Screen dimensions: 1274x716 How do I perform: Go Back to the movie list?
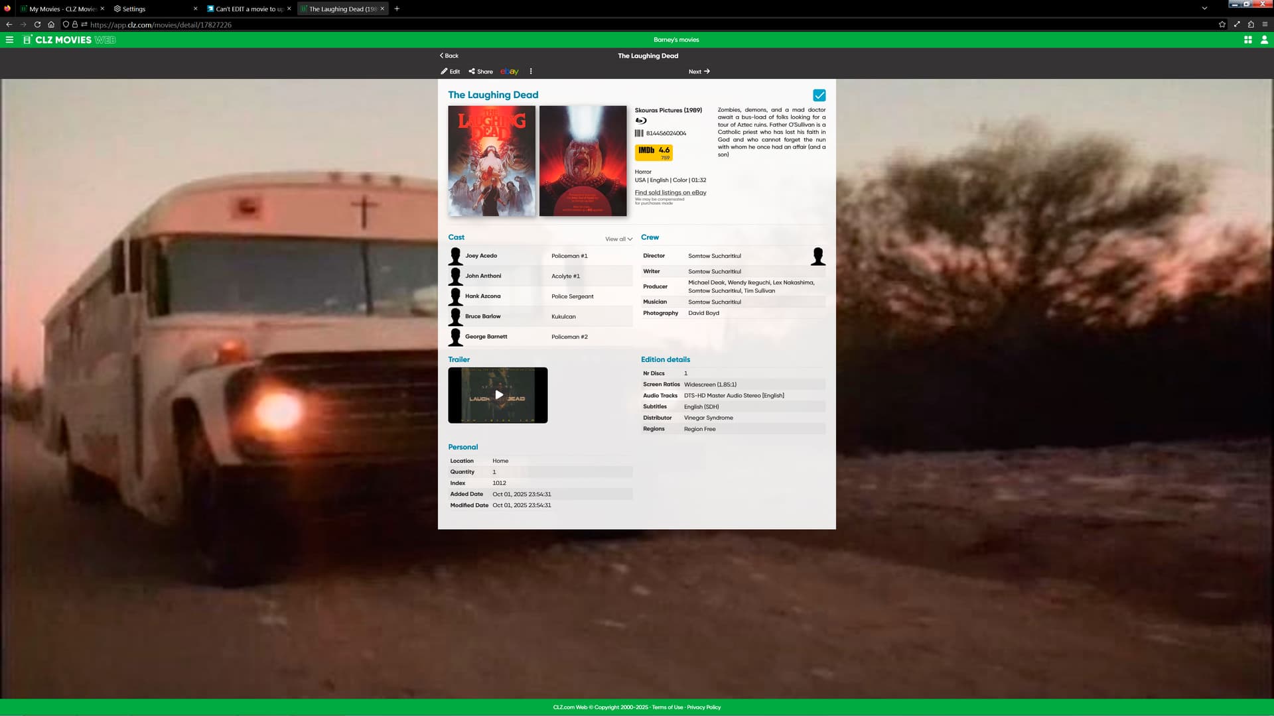[449, 56]
